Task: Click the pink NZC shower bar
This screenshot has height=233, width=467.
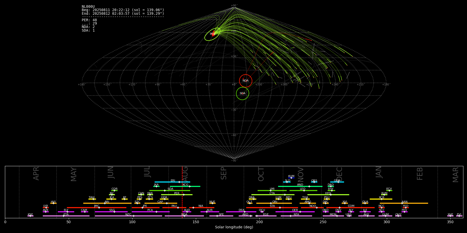Action: coord(128,216)
